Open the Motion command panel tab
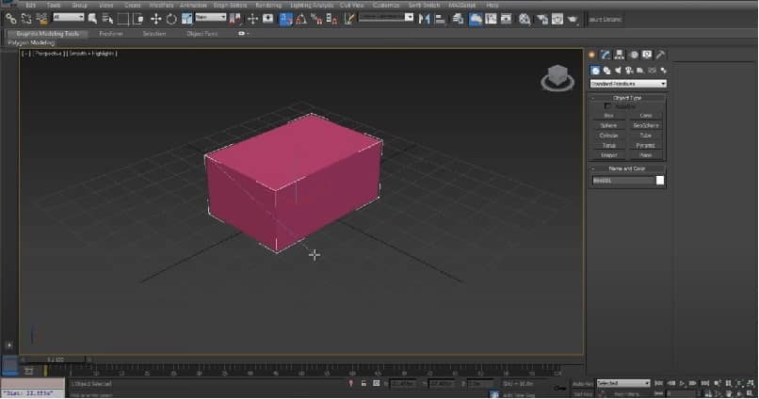Viewport: 759px width, 399px height. (634, 55)
